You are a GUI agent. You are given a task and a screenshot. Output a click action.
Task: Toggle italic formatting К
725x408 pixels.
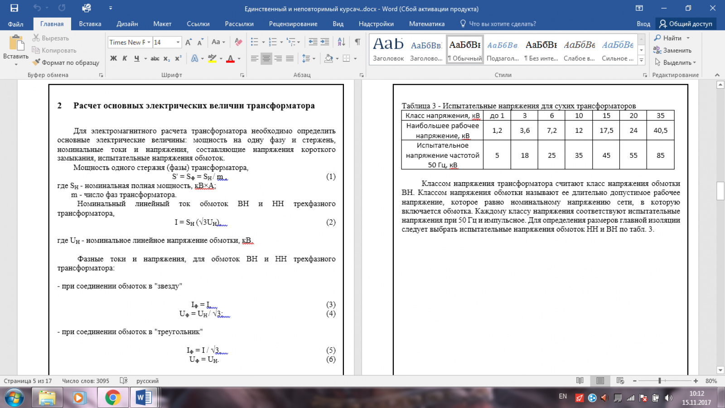125,58
